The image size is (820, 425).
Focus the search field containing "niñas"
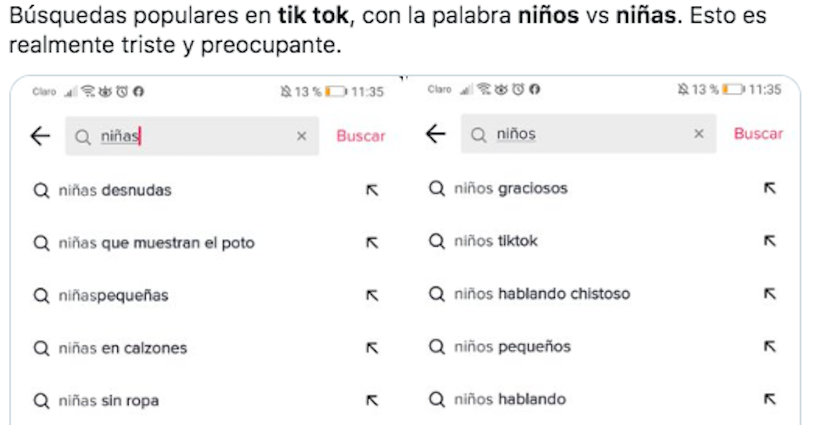click(198, 136)
